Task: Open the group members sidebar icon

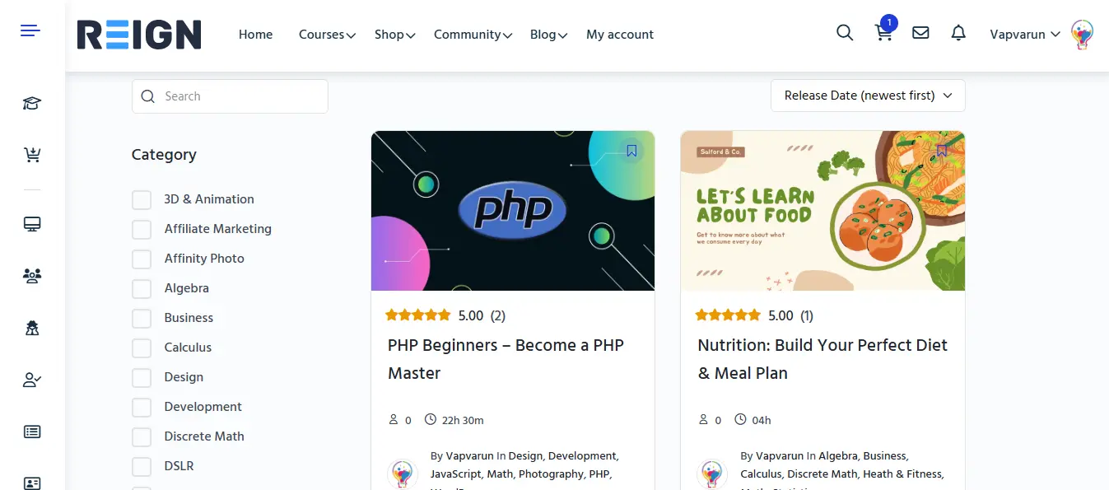Action: [32, 276]
